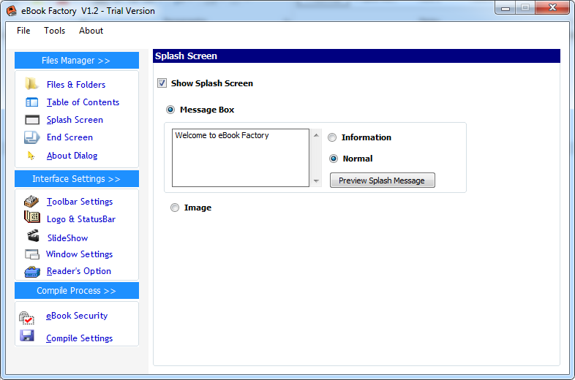The image size is (575, 380).
Task: Click the Logo & StatusBar book icon
Action: click(x=32, y=217)
